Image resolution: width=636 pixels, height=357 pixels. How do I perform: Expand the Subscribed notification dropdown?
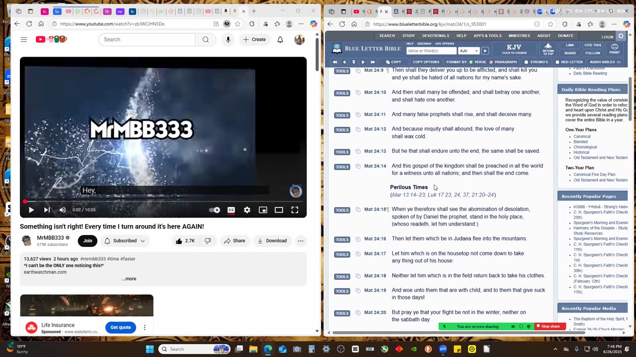tap(125, 241)
